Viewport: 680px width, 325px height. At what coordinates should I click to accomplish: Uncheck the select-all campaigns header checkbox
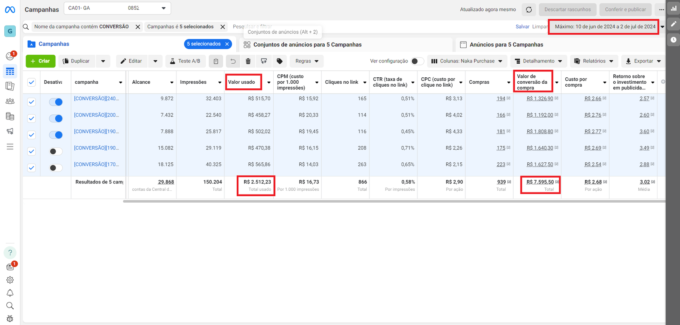[31, 82]
